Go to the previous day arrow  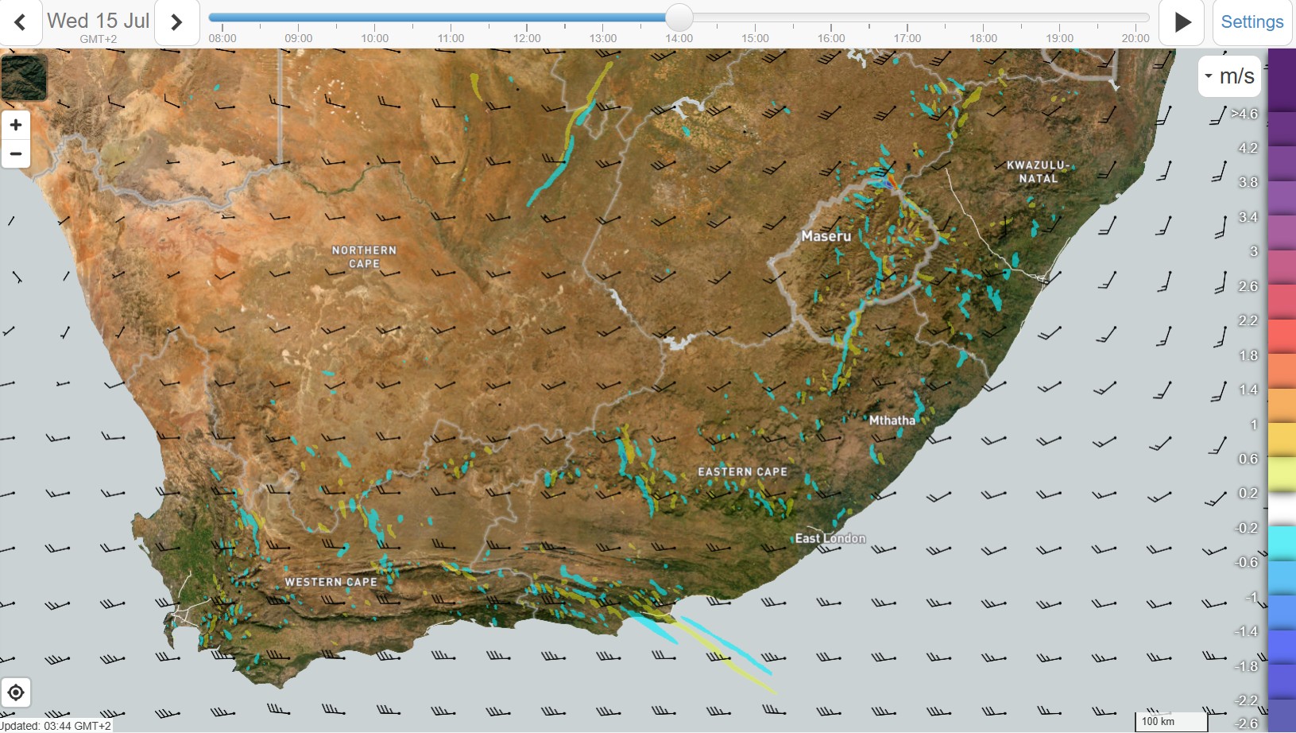[x=20, y=22]
